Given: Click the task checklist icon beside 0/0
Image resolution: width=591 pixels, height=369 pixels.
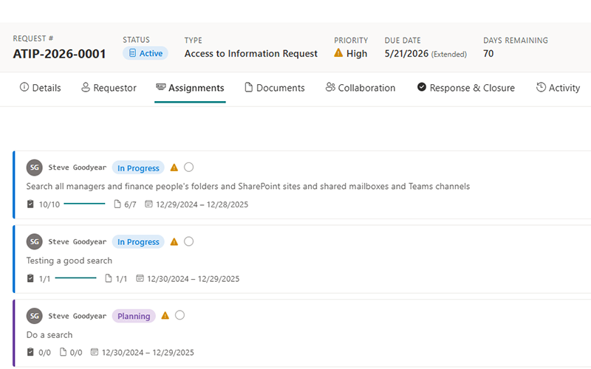Looking at the screenshot, I should (30, 353).
